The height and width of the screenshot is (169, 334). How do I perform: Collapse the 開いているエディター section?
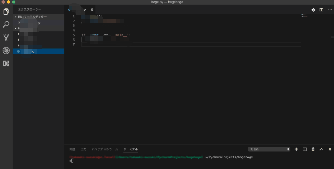coord(15,17)
